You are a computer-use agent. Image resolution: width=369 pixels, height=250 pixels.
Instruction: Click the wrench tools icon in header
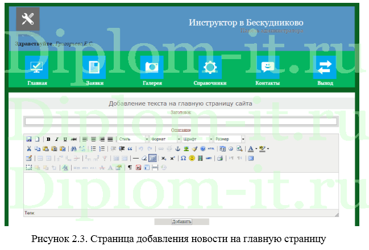[x=27, y=19]
